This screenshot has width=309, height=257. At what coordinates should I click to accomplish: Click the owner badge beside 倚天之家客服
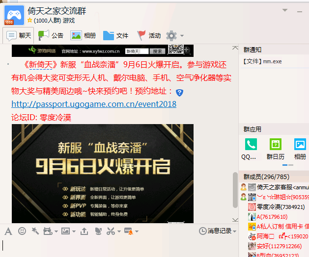[244, 187]
